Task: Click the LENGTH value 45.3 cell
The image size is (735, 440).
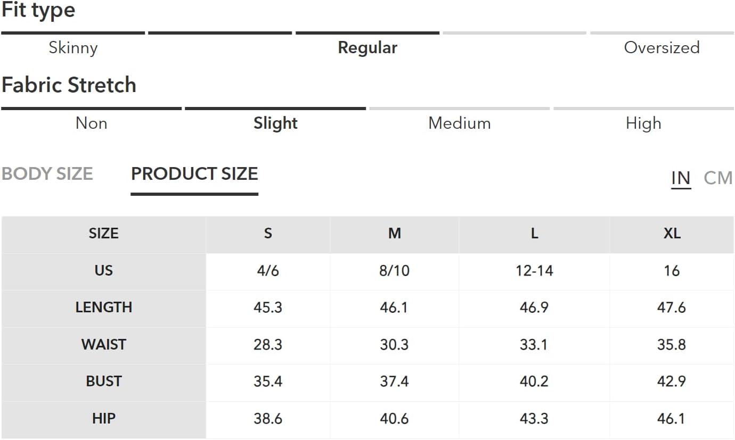Action: [268, 308]
